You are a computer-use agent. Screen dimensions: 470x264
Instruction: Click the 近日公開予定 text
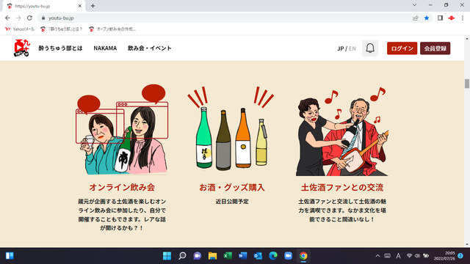(232, 202)
